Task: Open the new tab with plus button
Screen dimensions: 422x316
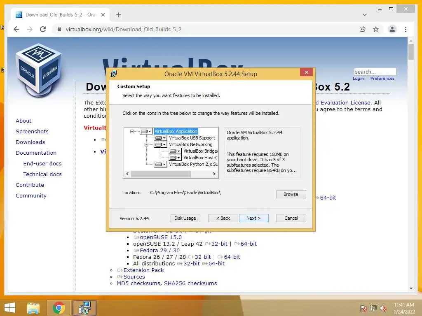Action: [x=118, y=15]
